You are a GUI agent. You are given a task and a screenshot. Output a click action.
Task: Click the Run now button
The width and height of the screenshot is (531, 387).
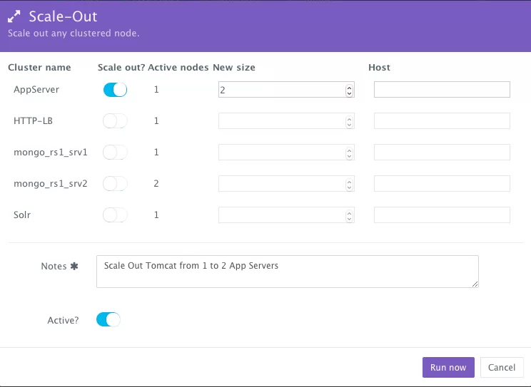coord(448,367)
